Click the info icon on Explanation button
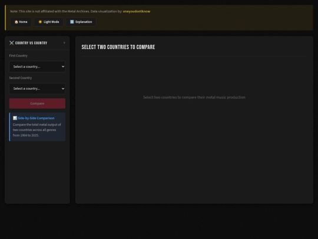This screenshot has width=318, height=239. (72, 22)
